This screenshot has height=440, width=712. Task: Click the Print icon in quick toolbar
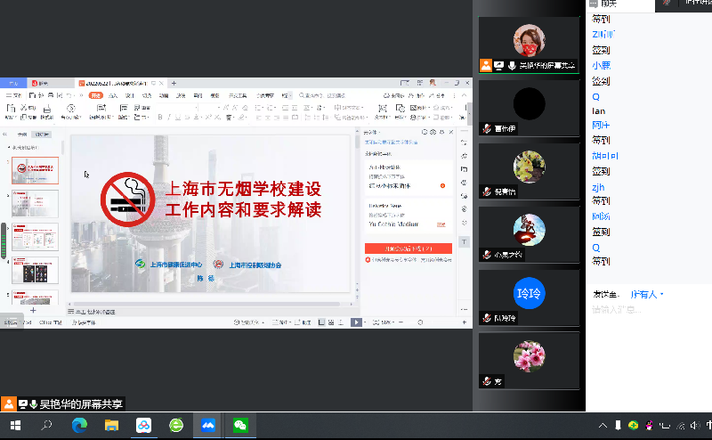point(51,95)
